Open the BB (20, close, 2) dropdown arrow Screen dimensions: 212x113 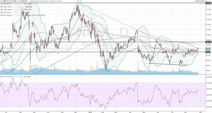[x=14, y=15]
